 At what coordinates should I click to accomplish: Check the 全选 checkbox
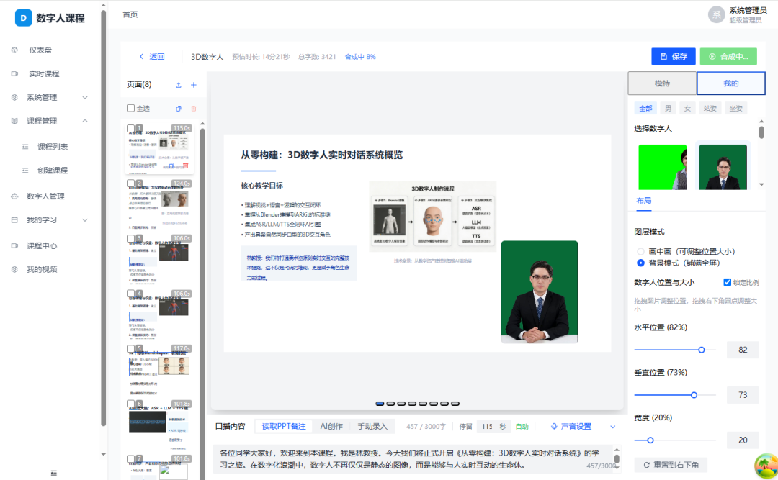click(131, 108)
